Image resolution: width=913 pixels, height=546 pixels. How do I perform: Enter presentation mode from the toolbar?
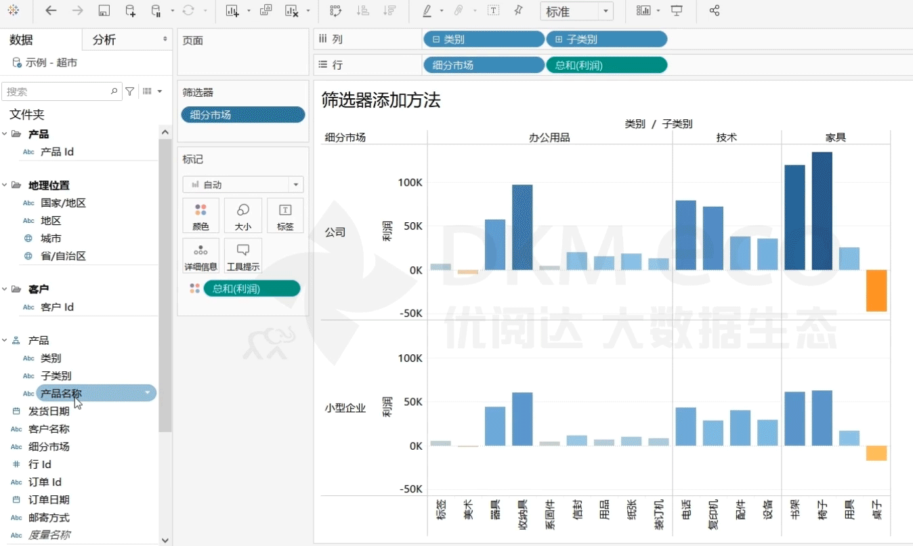click(x=676, y=11)
